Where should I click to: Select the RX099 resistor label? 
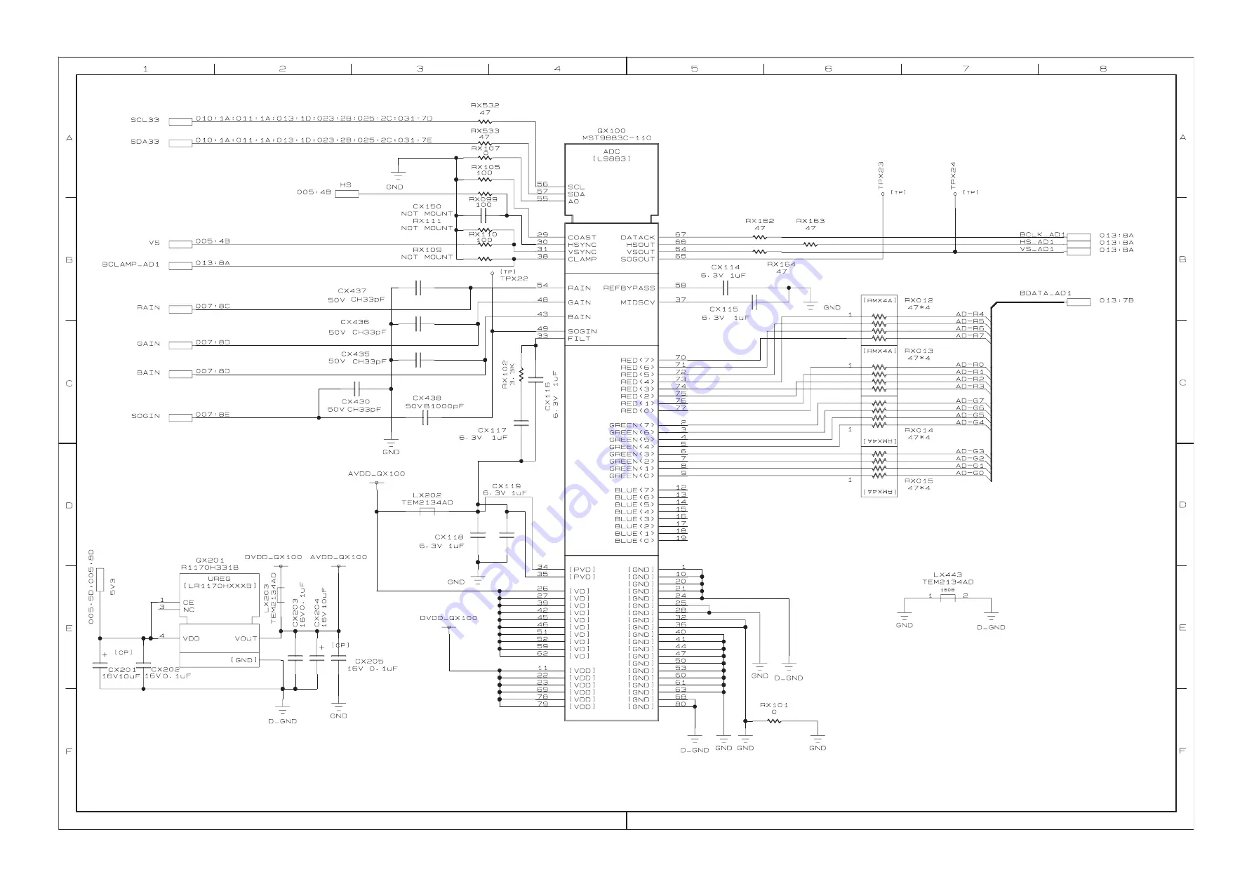[483, 199]
